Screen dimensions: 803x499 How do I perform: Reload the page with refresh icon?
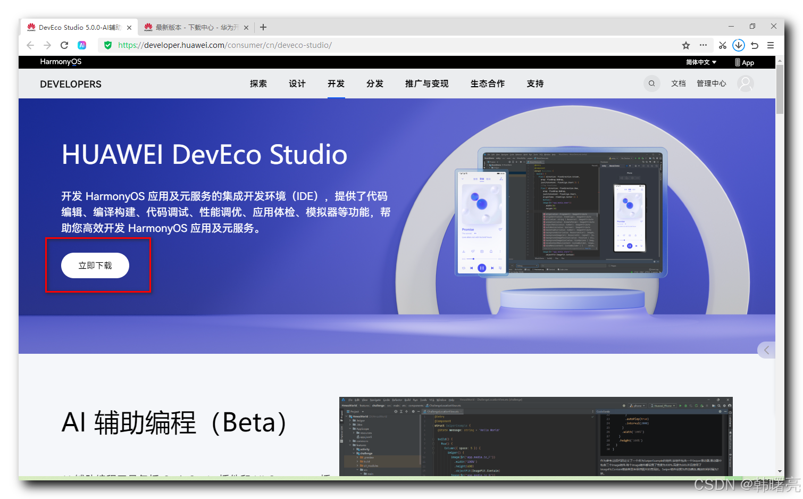tap(64, 45)
